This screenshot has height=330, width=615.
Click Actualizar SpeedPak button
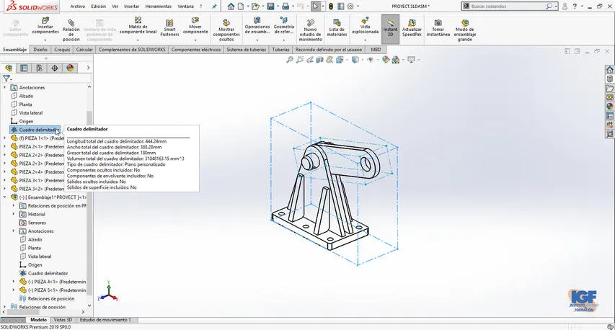(x=412, y=28)
